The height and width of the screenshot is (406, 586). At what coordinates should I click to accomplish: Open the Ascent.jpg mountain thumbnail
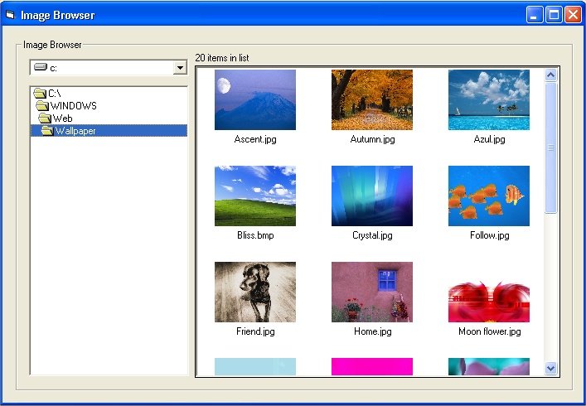(254, 100)
